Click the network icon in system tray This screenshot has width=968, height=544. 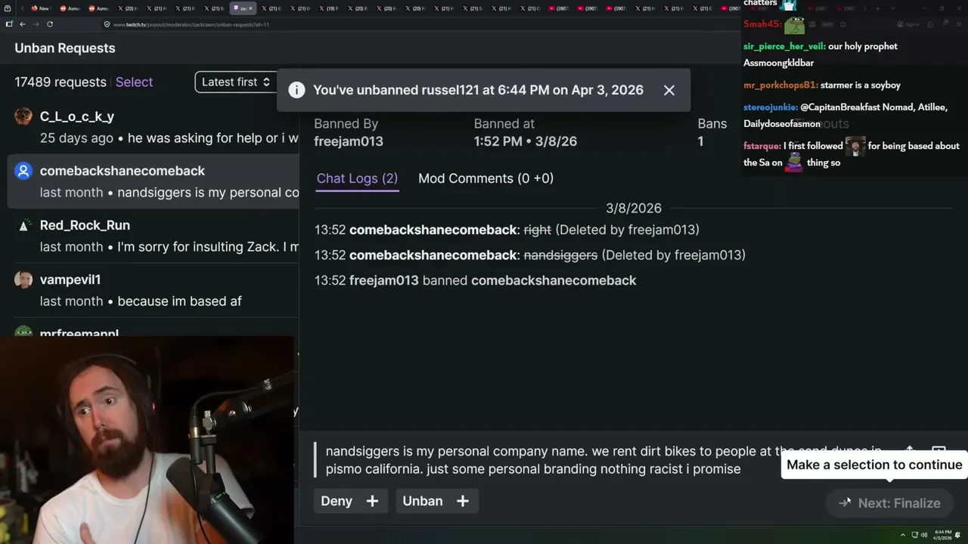(x=914, y=535)
